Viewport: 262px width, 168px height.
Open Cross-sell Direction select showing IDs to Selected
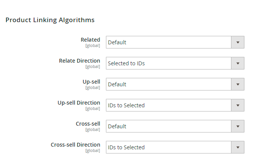(168, 147)
